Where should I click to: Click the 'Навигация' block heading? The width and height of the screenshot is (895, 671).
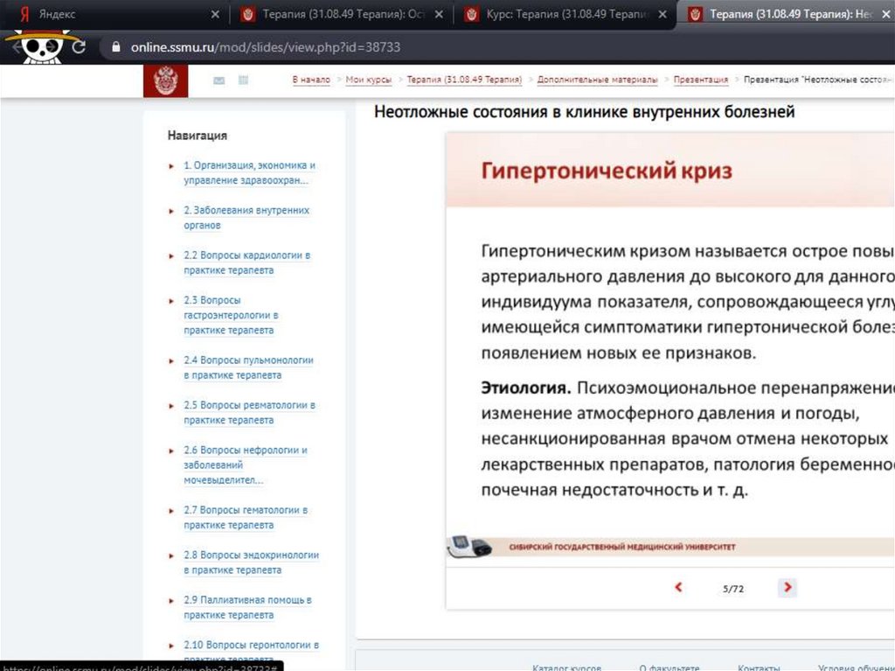tap(197, 136)
